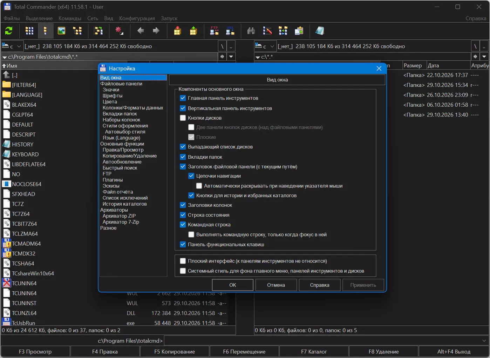This screenshot has height=358, width=490.
Task: Click into the command line input field
Action: (322, 340)
